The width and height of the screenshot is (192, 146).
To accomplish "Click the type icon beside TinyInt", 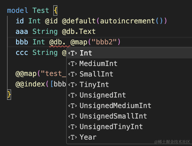I will click(x=73, y=85).
